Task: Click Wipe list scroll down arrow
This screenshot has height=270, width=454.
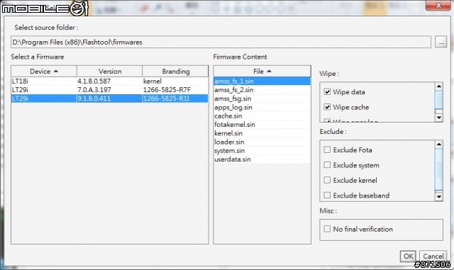Action: point(439,118)
